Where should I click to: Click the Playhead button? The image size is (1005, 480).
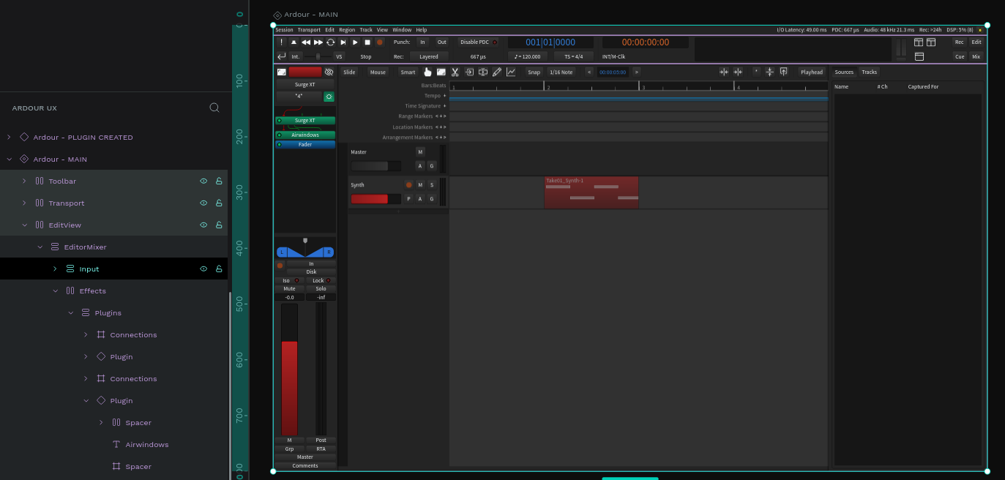pos(812,72)
